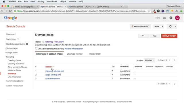184x103 pixels.
Task: Click the browser forward arrow
Action: tap(6, 11)
